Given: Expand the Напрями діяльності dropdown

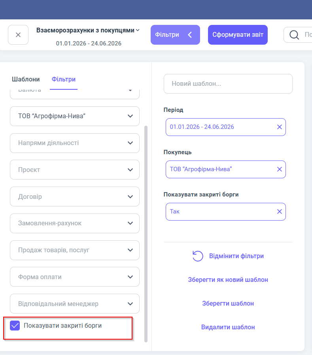Looking at the screenshot, I should click(75, 143).
